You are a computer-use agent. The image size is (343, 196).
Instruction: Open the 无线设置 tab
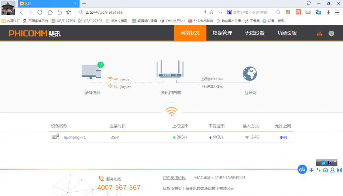[255, 33]
